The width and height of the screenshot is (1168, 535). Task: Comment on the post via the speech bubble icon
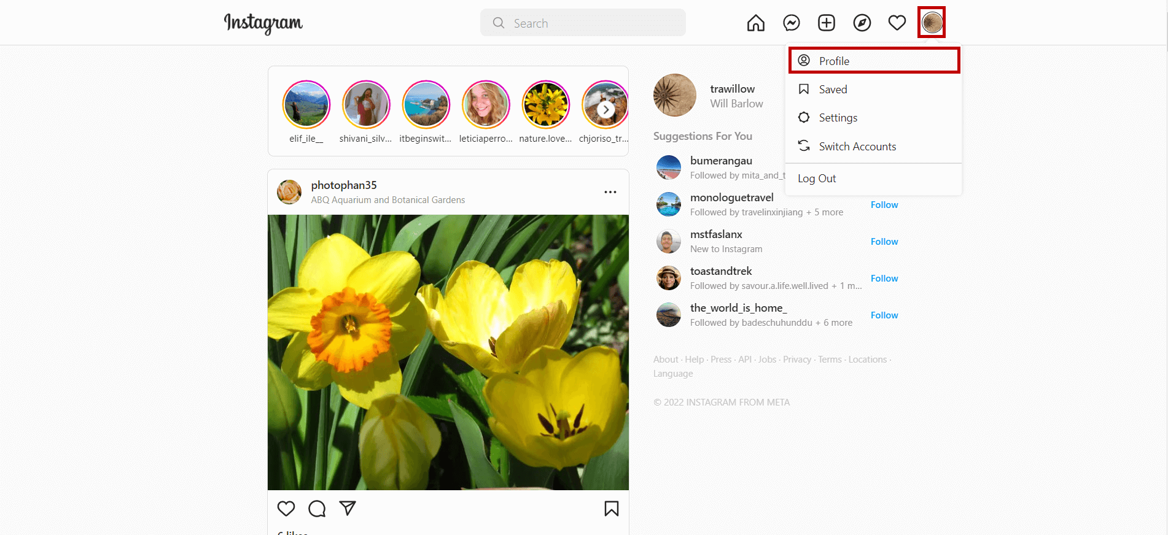click(317, 509)
